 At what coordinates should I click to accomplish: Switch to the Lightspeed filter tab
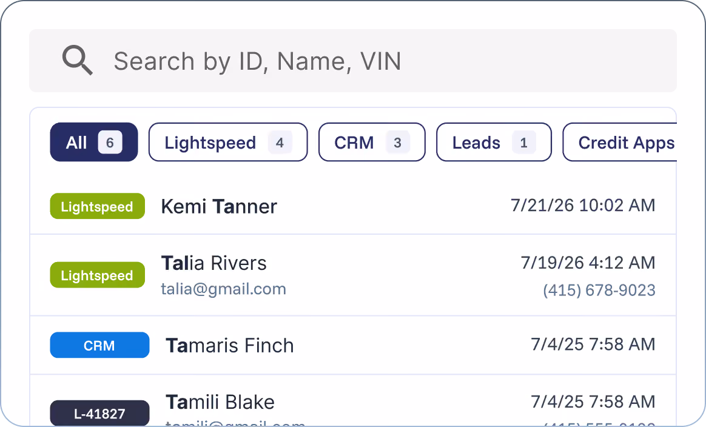pyautogui.click(x=228, y=142)
